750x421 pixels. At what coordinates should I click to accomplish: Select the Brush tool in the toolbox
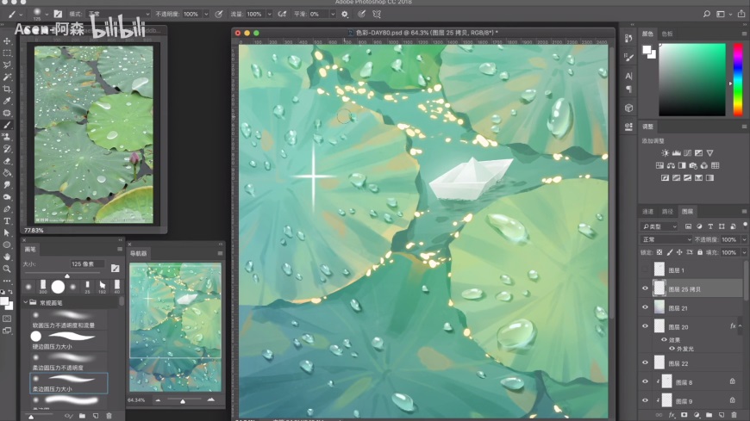coord(7,125)
